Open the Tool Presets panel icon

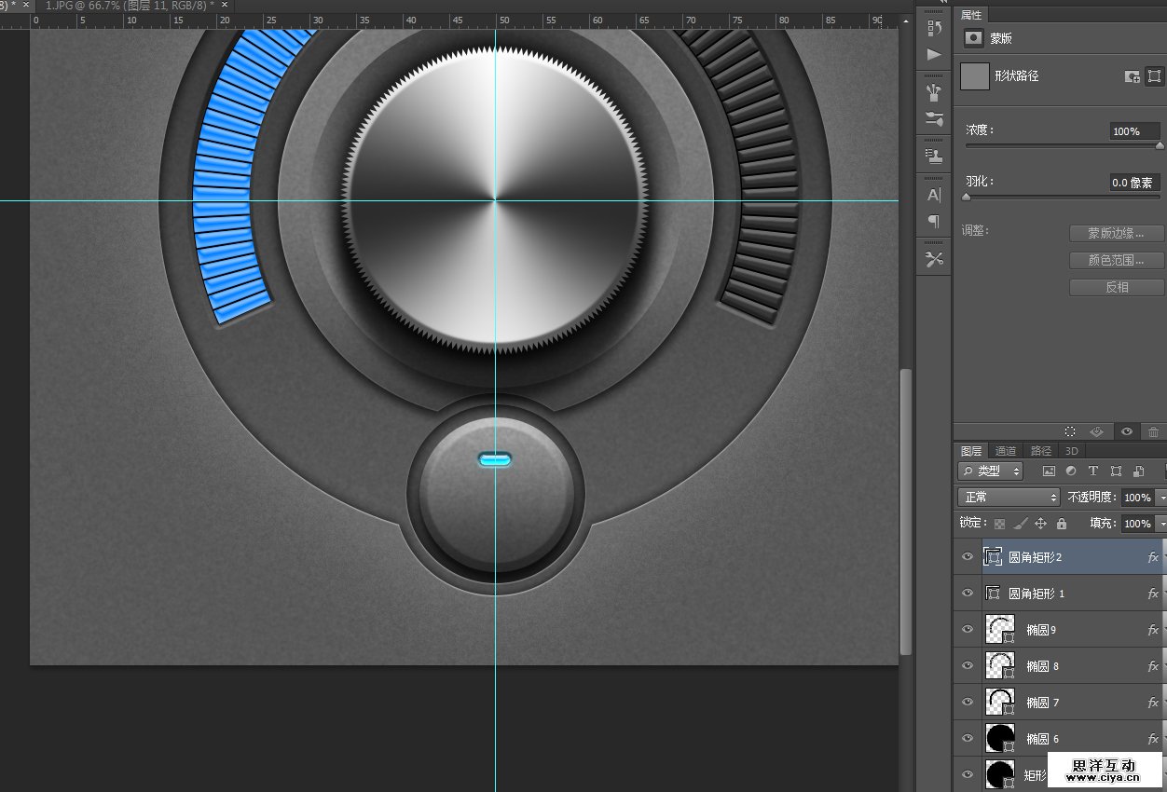click(933, 259)
